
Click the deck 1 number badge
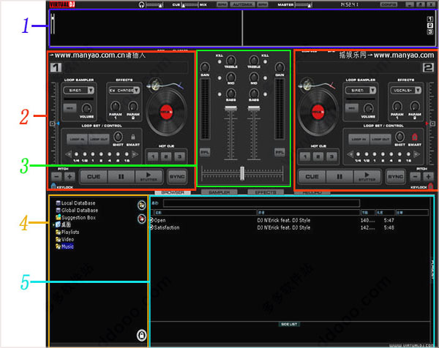[x=56, y=67]
